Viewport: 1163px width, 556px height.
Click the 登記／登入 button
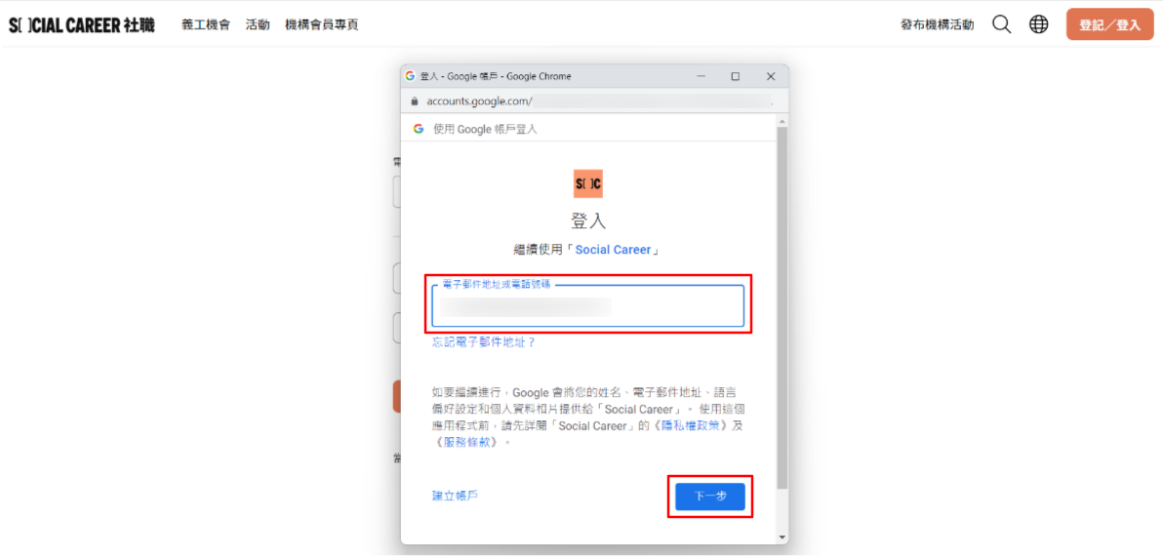click(1109, 24)
